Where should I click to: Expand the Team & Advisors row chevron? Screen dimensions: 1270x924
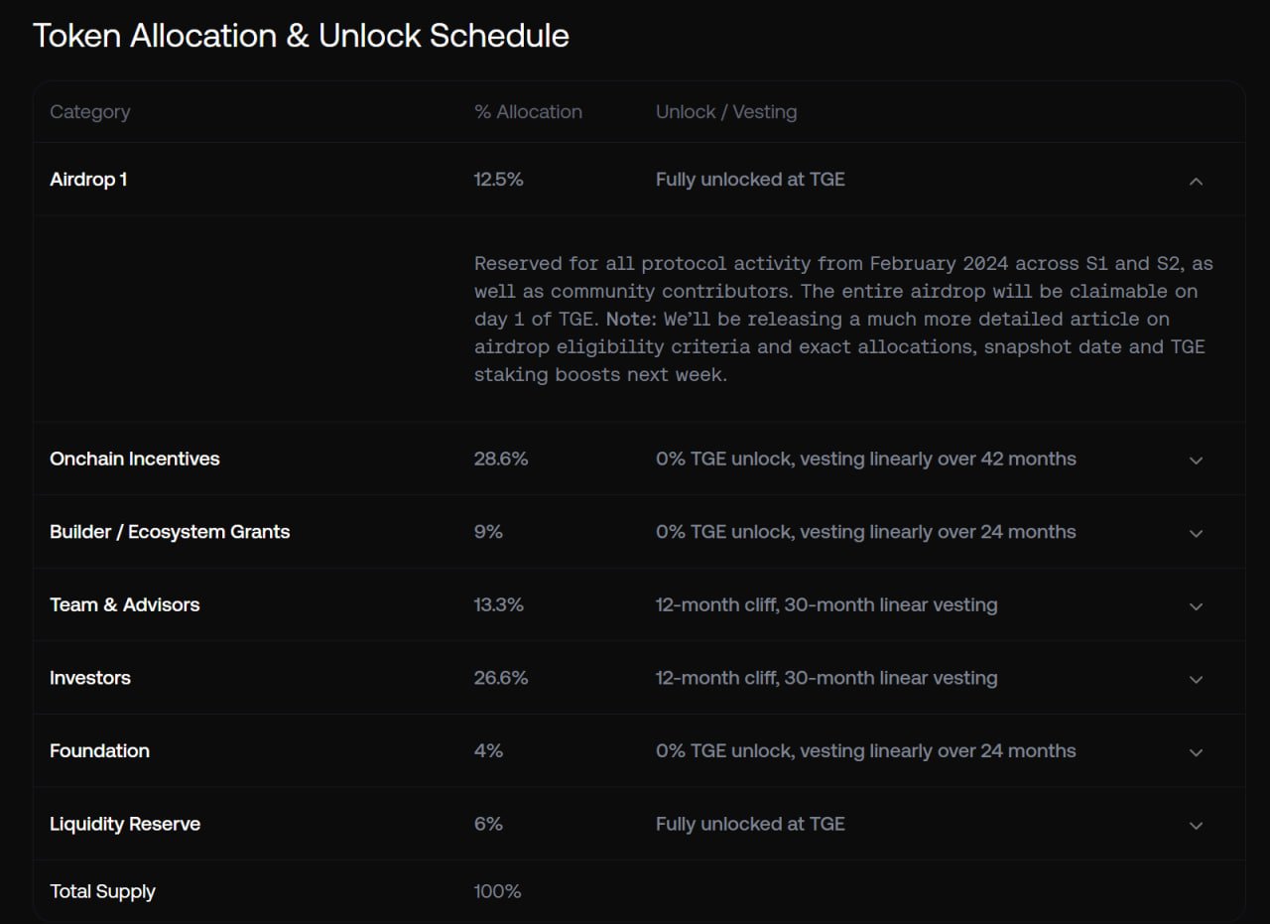[x=1196, y=606]
